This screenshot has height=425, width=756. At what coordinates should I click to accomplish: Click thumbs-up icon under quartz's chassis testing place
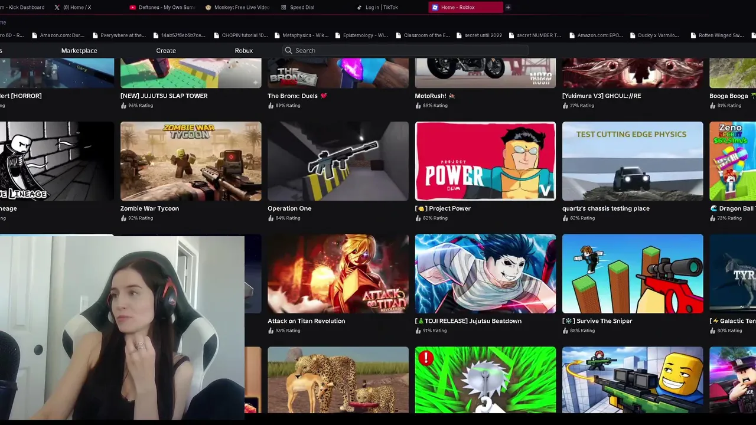pos(566,218)
